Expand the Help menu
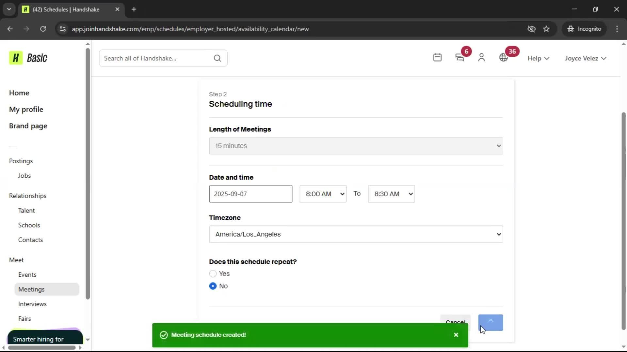 coord(539,58)
